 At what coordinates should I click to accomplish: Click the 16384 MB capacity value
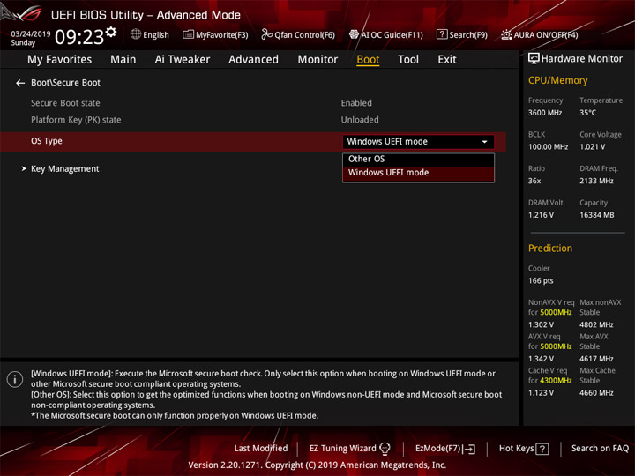pos(596,215)
